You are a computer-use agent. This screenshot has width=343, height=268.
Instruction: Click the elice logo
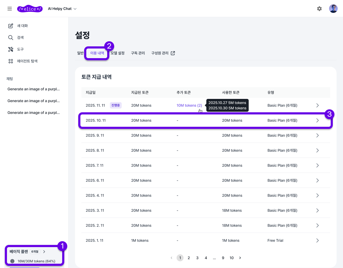coord(30,9)
